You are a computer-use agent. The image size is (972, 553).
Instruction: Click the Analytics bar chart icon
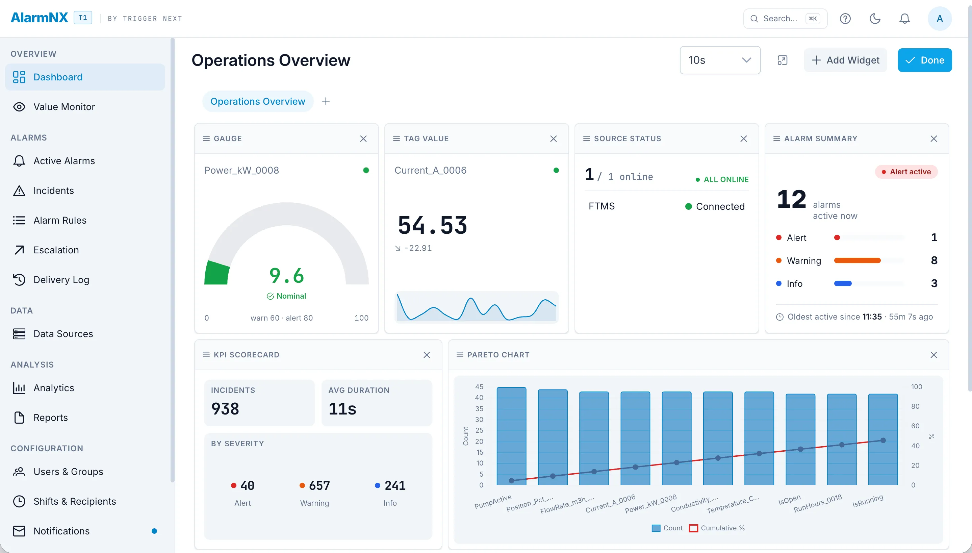(19, 388)
